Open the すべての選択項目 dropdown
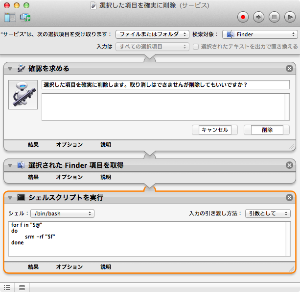 (152, 47)
